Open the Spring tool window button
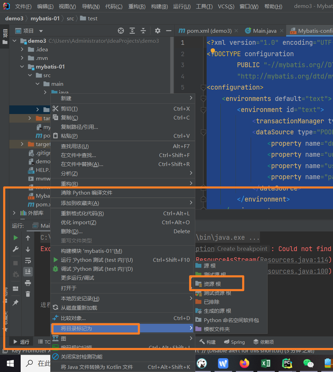 click(x=234, y=342)
